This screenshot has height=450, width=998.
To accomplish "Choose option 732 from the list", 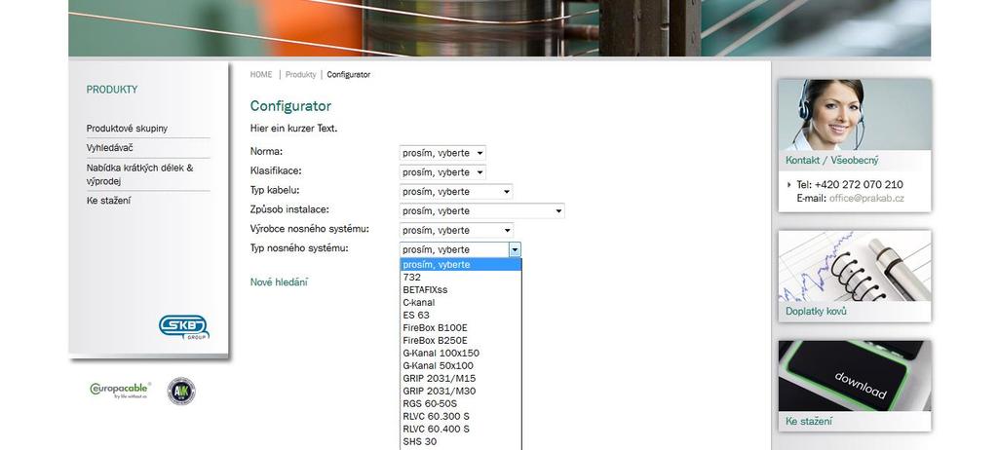I will [460, 277].
